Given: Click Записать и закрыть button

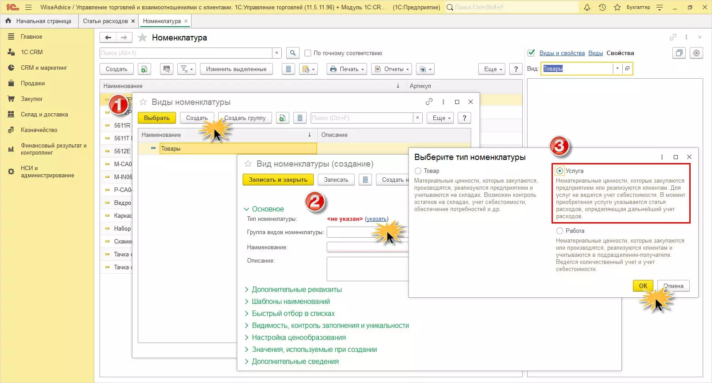Looking at the screenshot, I should 278,180.
